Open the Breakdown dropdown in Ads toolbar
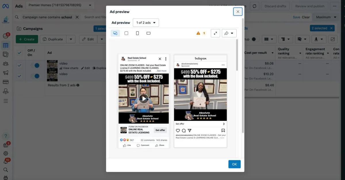Screen dimensions: 345x180 point(286,39)
